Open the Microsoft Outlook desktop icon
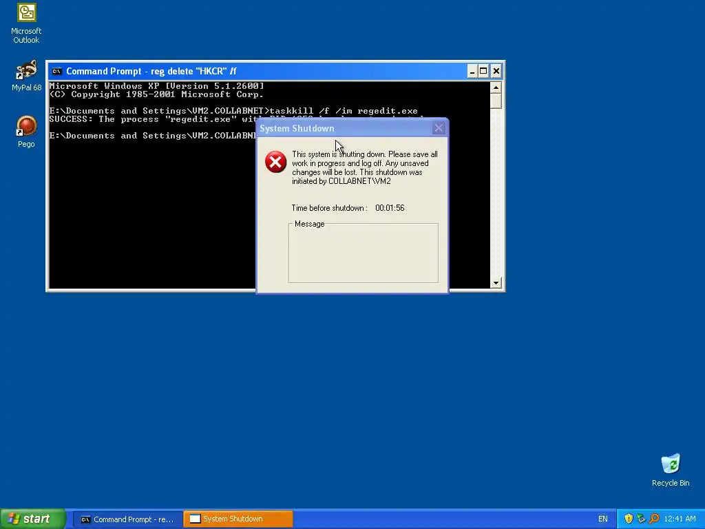 [26, 23]
